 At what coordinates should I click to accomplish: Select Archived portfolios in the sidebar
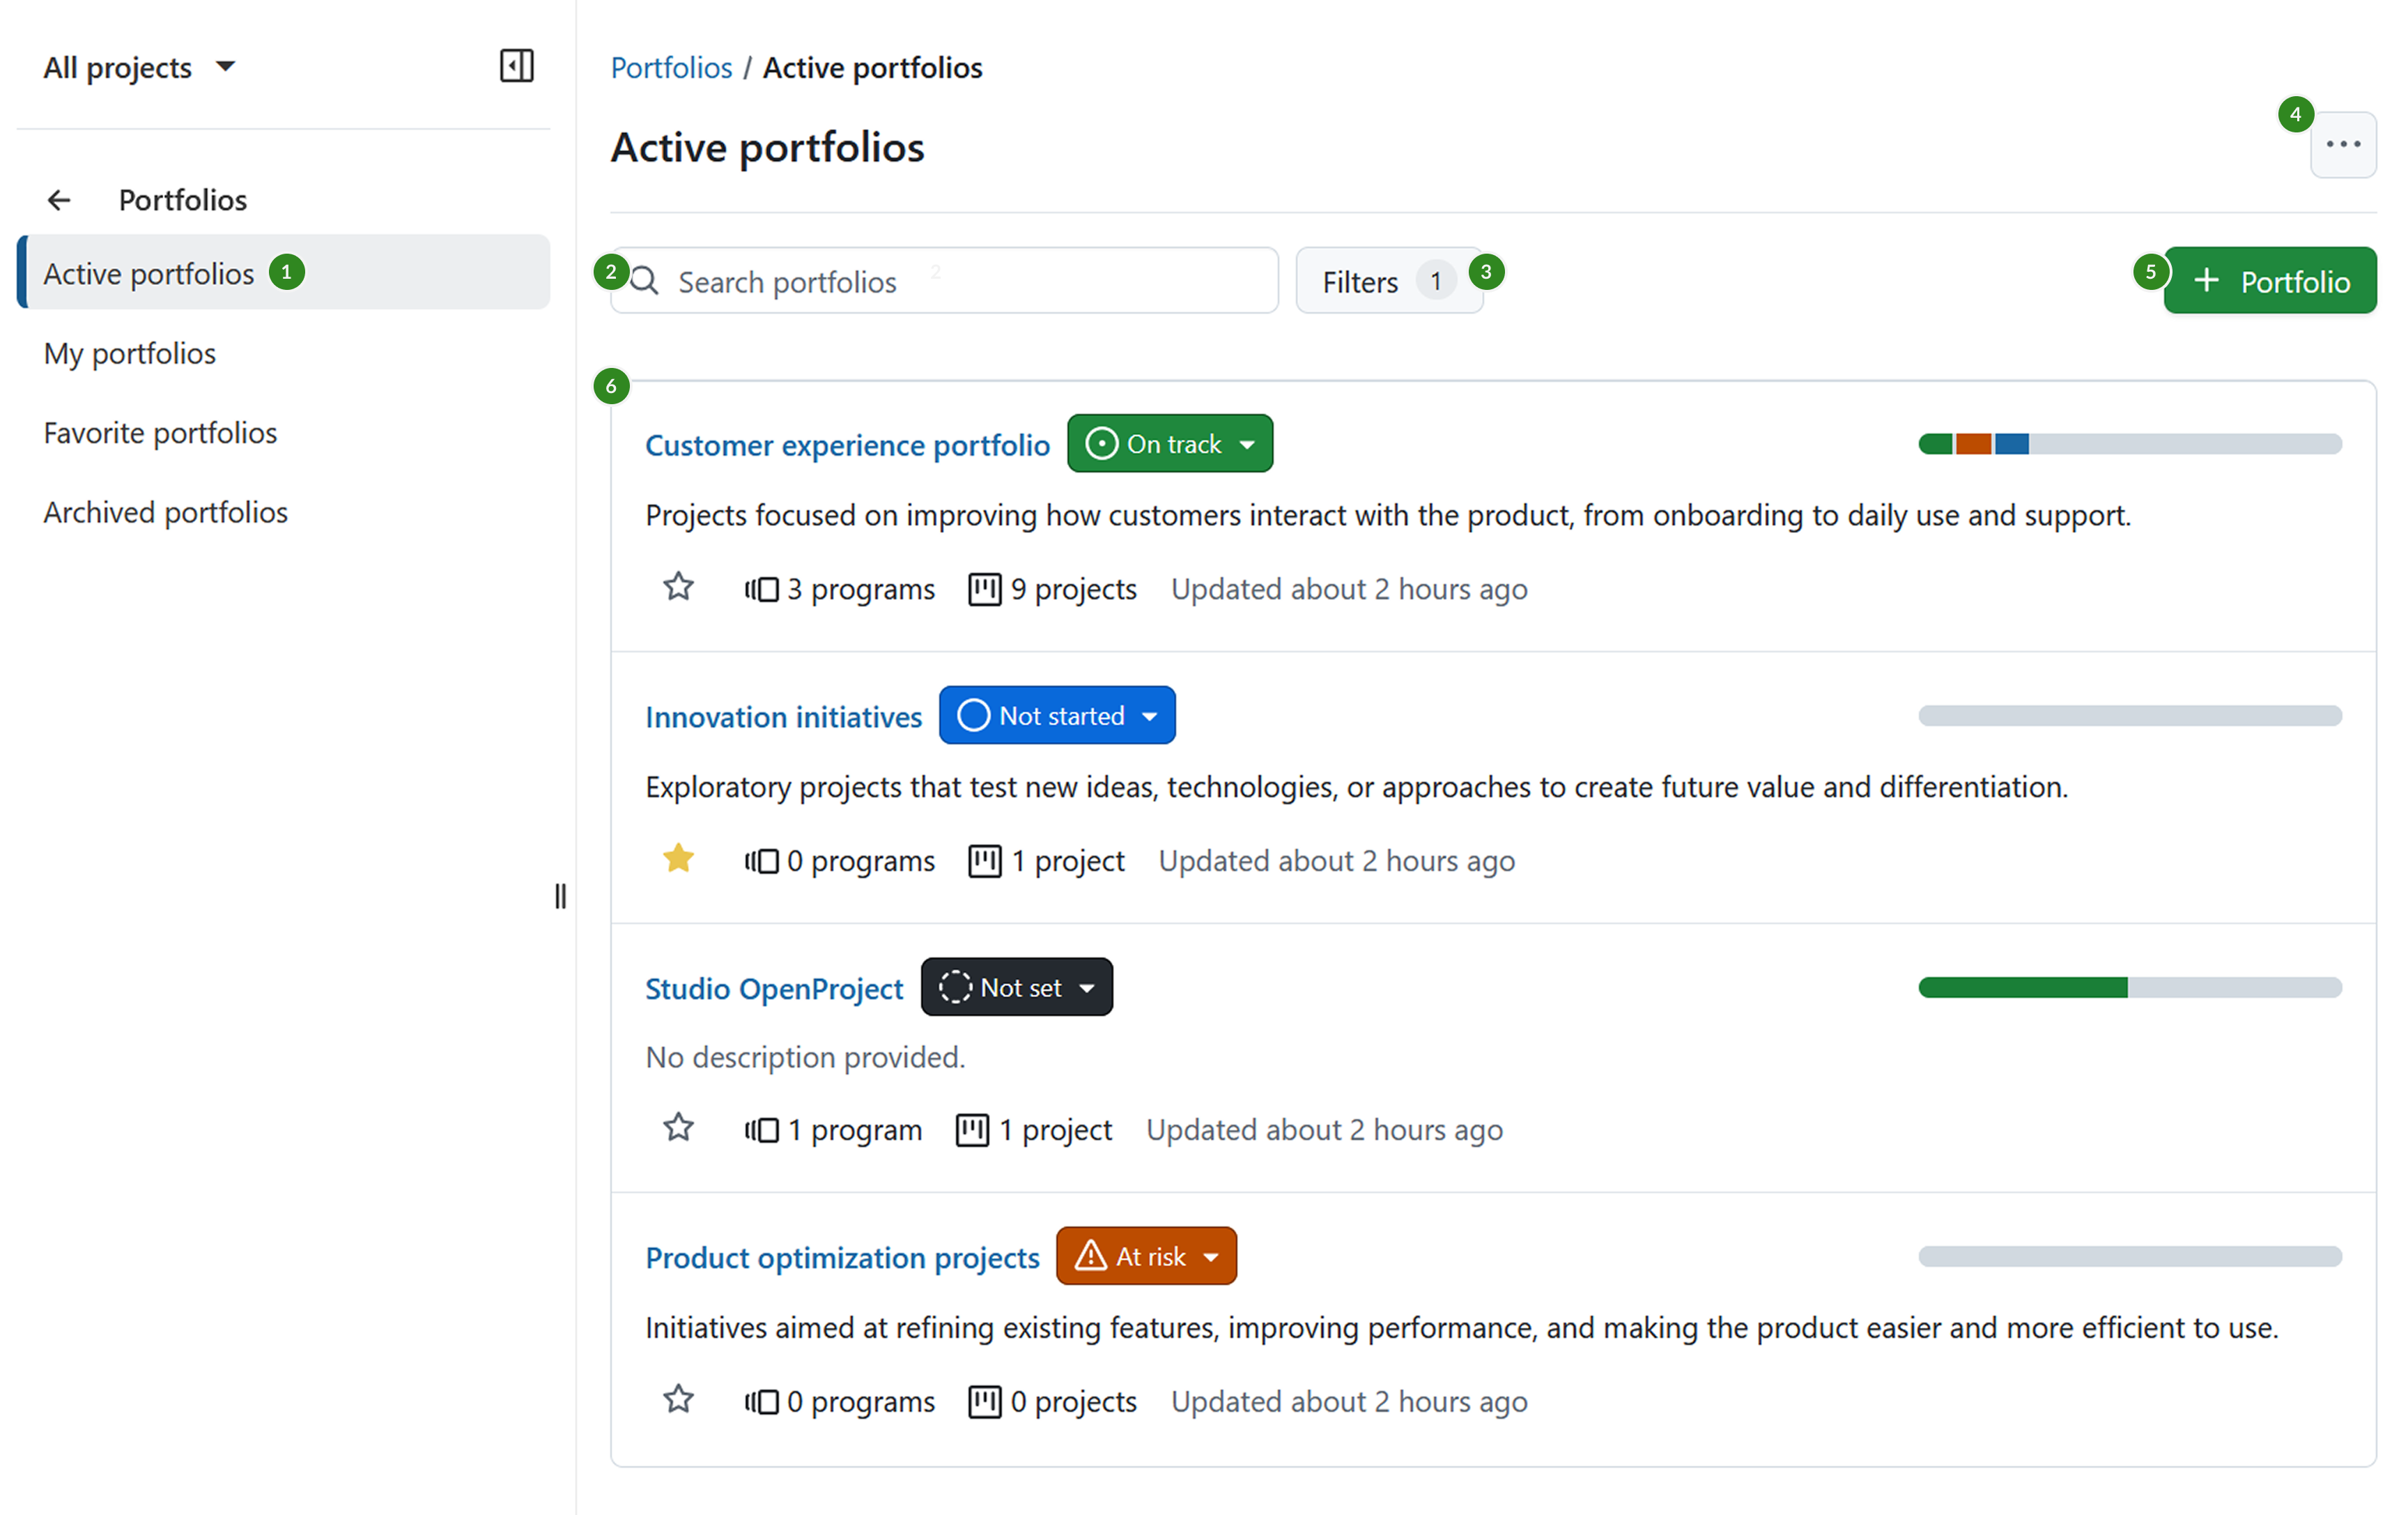165,511
